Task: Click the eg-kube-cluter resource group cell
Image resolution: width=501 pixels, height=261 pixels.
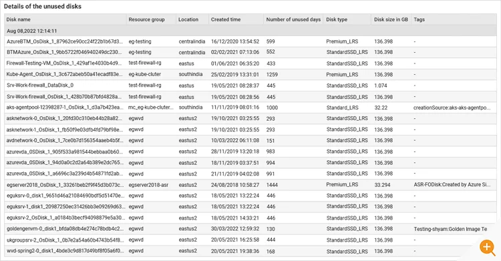Action: (145, 75)
